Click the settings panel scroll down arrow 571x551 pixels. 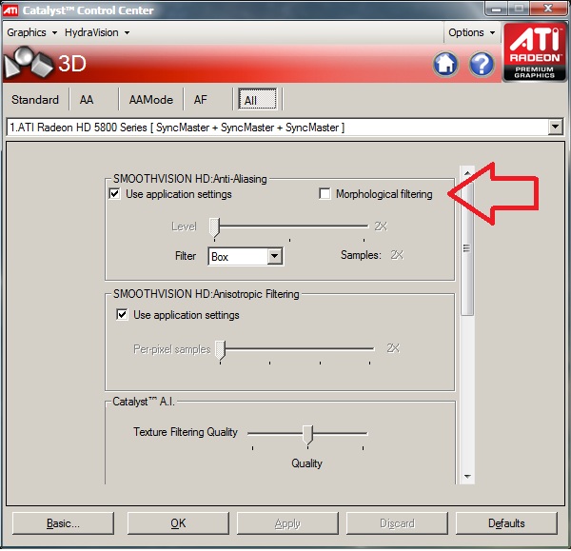(x=467, y=477)
